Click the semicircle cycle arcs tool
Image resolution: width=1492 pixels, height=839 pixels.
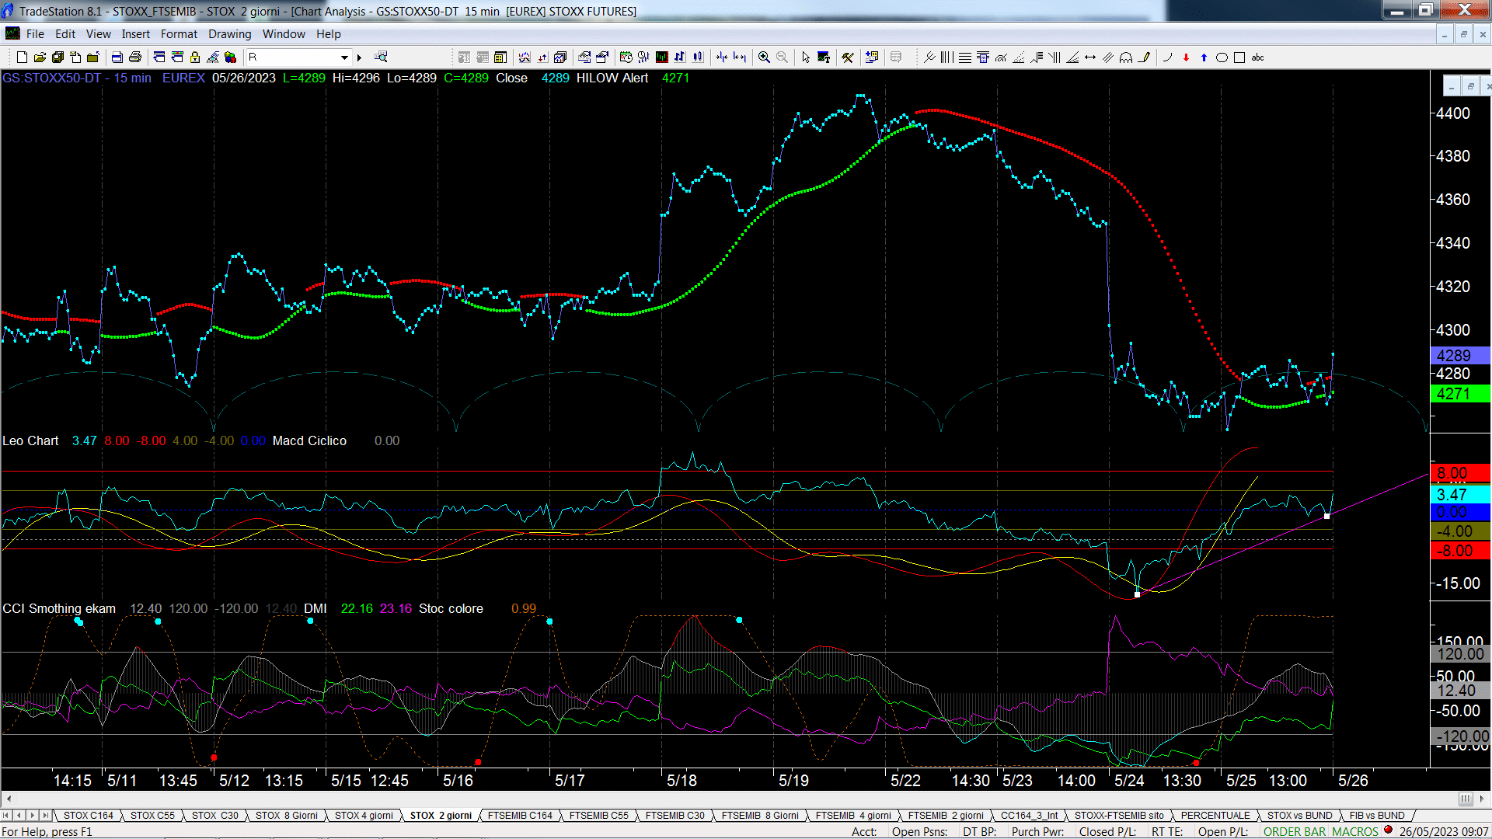(1126, 57)
